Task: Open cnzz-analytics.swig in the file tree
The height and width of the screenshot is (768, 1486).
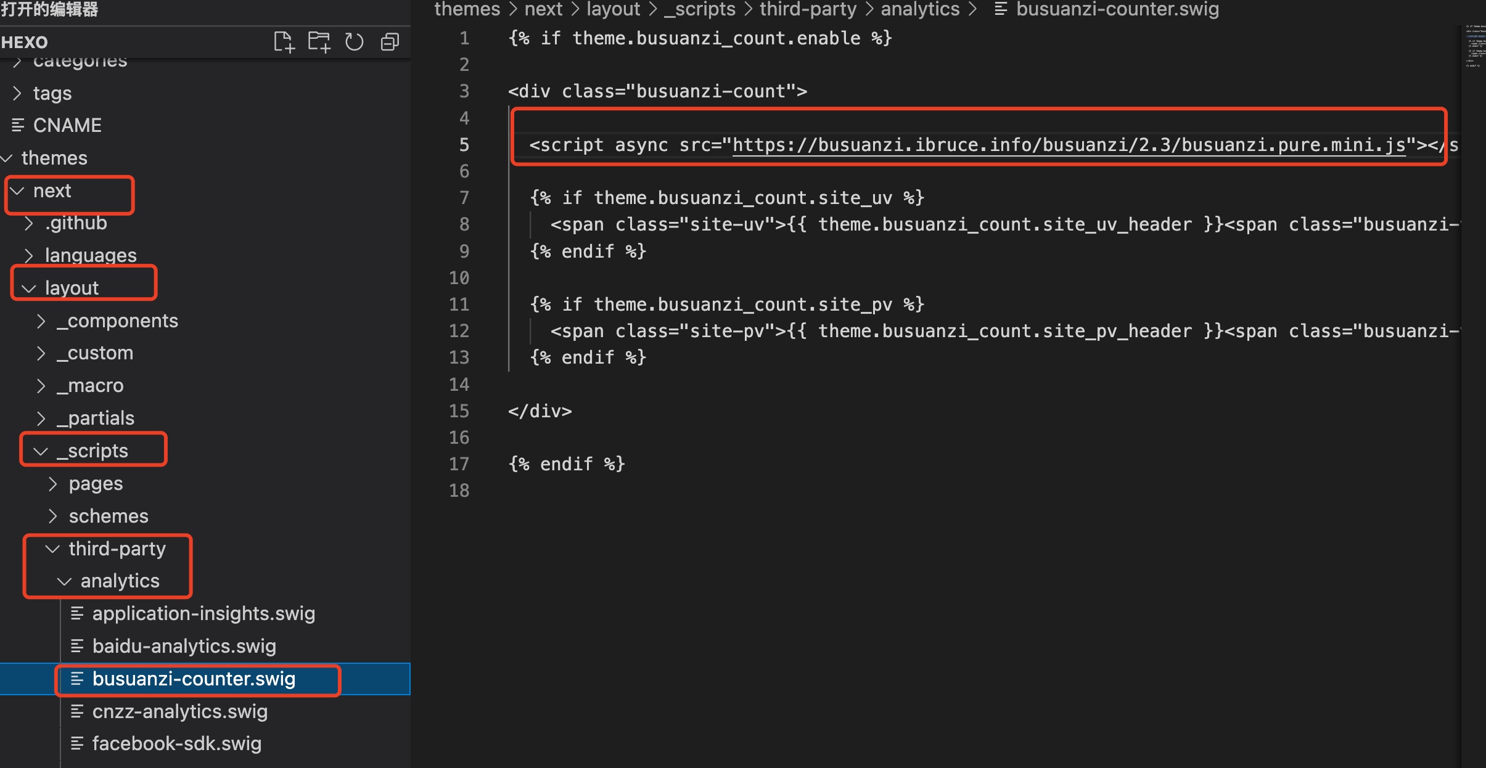Action: click(x=179, y=711)
